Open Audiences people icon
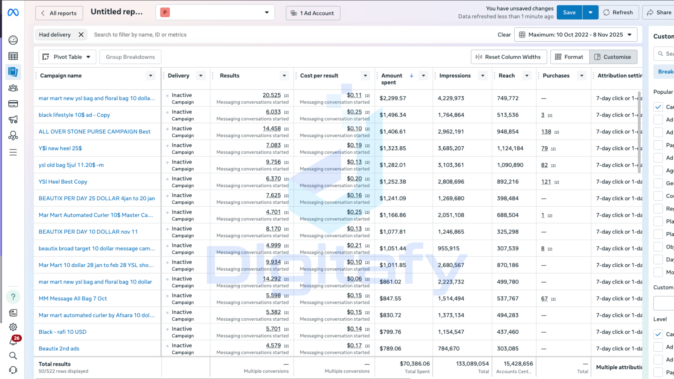The width and height of the screenshot is (674, 379). (x=13, y=88)
